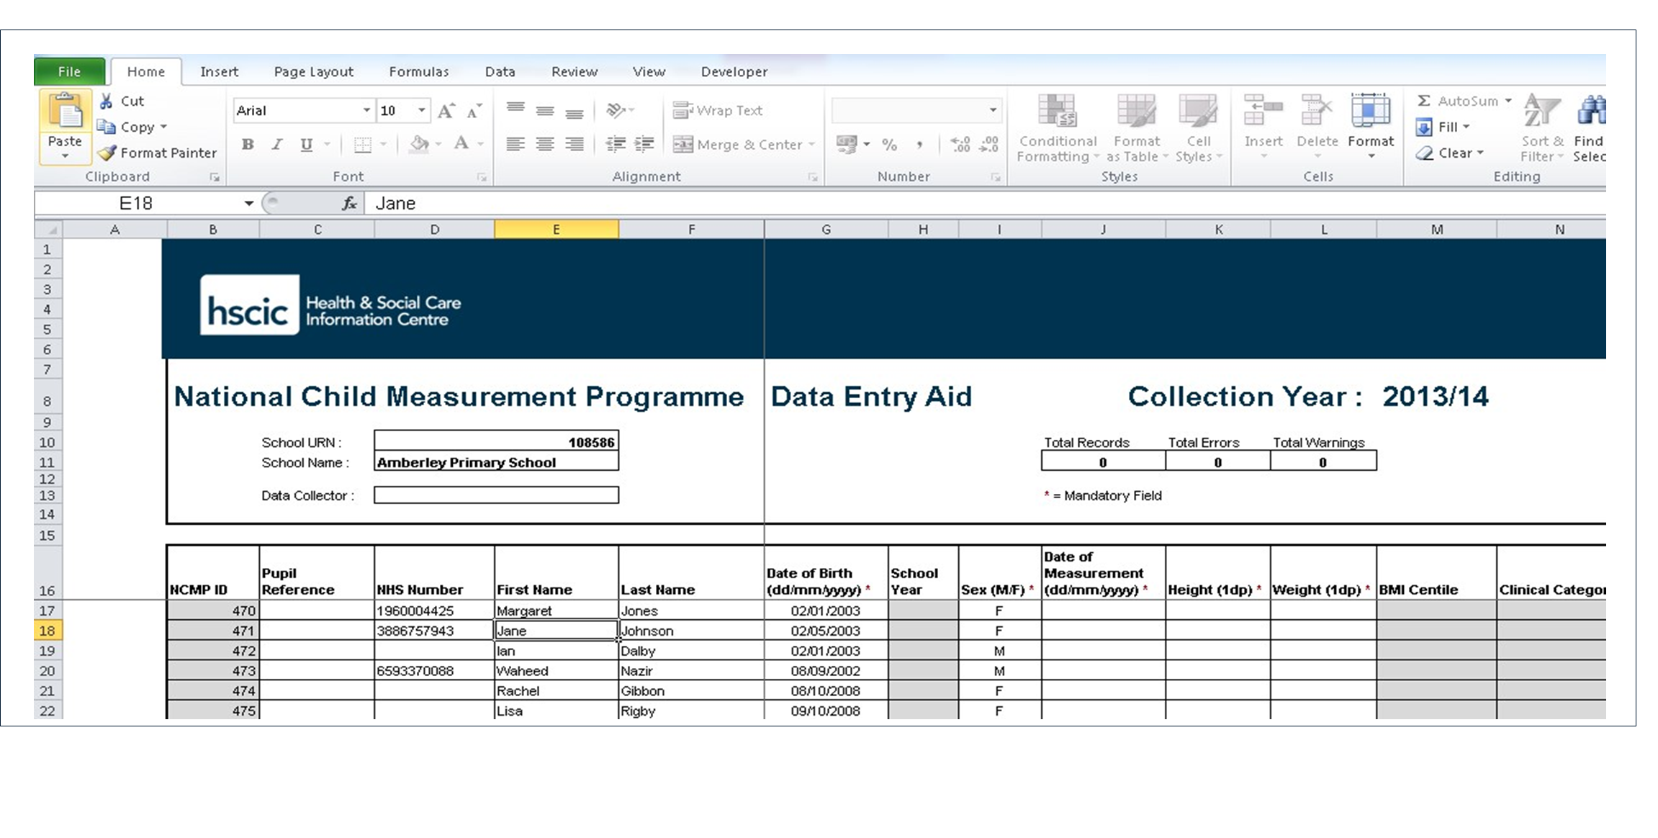Open the Font dialog launcher
This screenshot has width=1658, height=838.
pyautogui.click(x=482, y=177)
